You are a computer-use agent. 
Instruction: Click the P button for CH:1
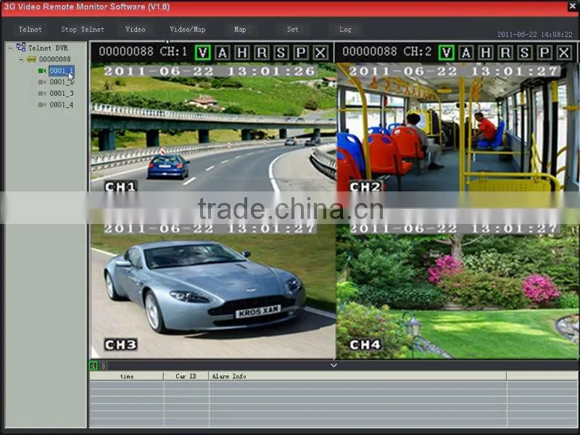click(301, 52)
